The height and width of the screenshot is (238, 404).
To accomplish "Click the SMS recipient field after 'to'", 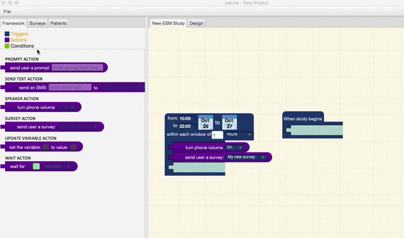I will (122, 88).
